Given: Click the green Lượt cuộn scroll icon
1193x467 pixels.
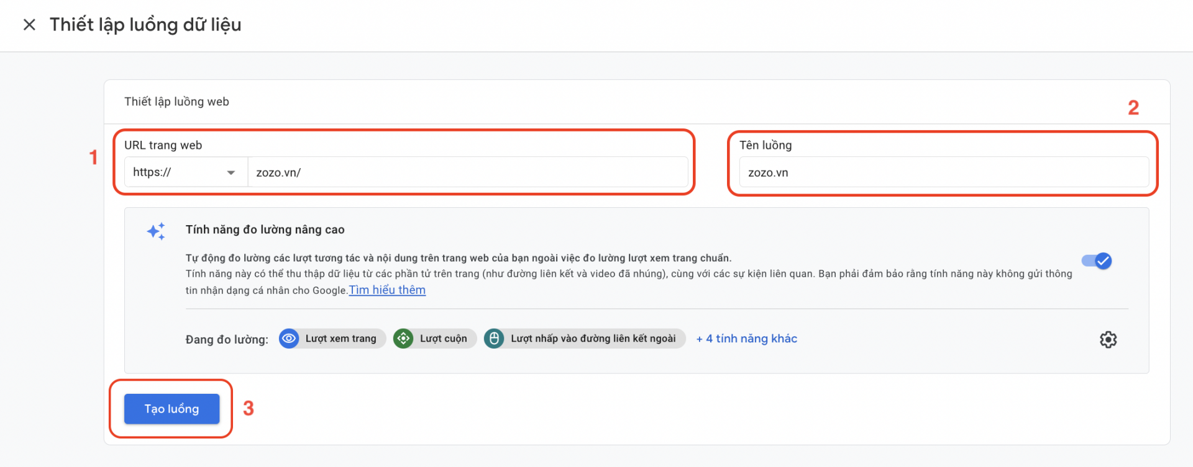Looking at the screenshot, I should click(403, 339).
